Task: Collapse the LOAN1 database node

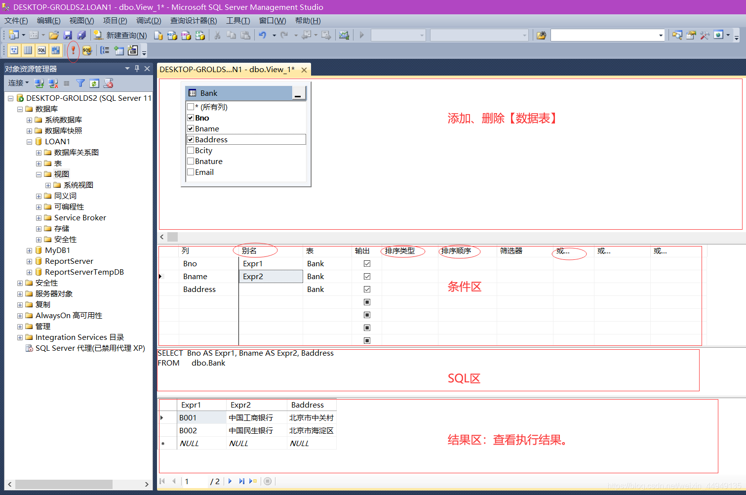Action: [29, 142]
